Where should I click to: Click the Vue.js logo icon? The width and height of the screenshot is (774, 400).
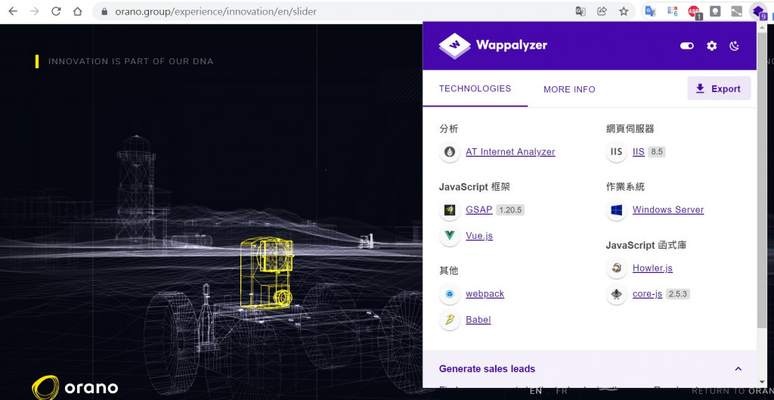(x=450, y=236)
